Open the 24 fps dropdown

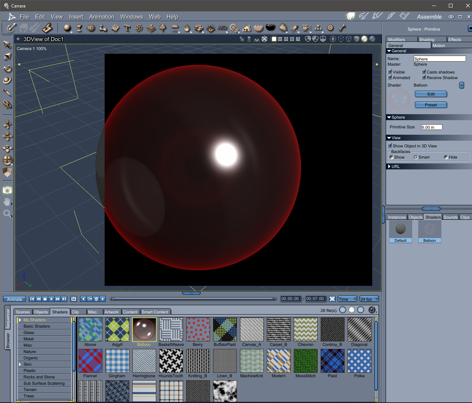(369, 299)
